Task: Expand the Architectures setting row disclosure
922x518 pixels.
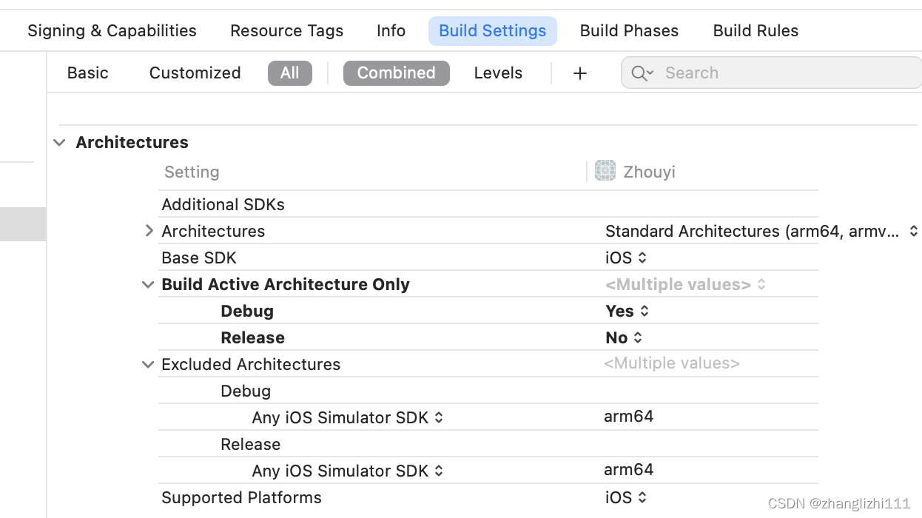Action: pos(148,231)
